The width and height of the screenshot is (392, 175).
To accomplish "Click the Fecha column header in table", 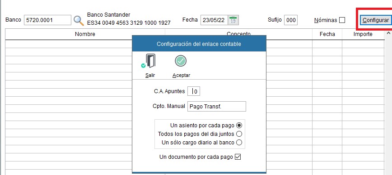I will click(327, 34).
